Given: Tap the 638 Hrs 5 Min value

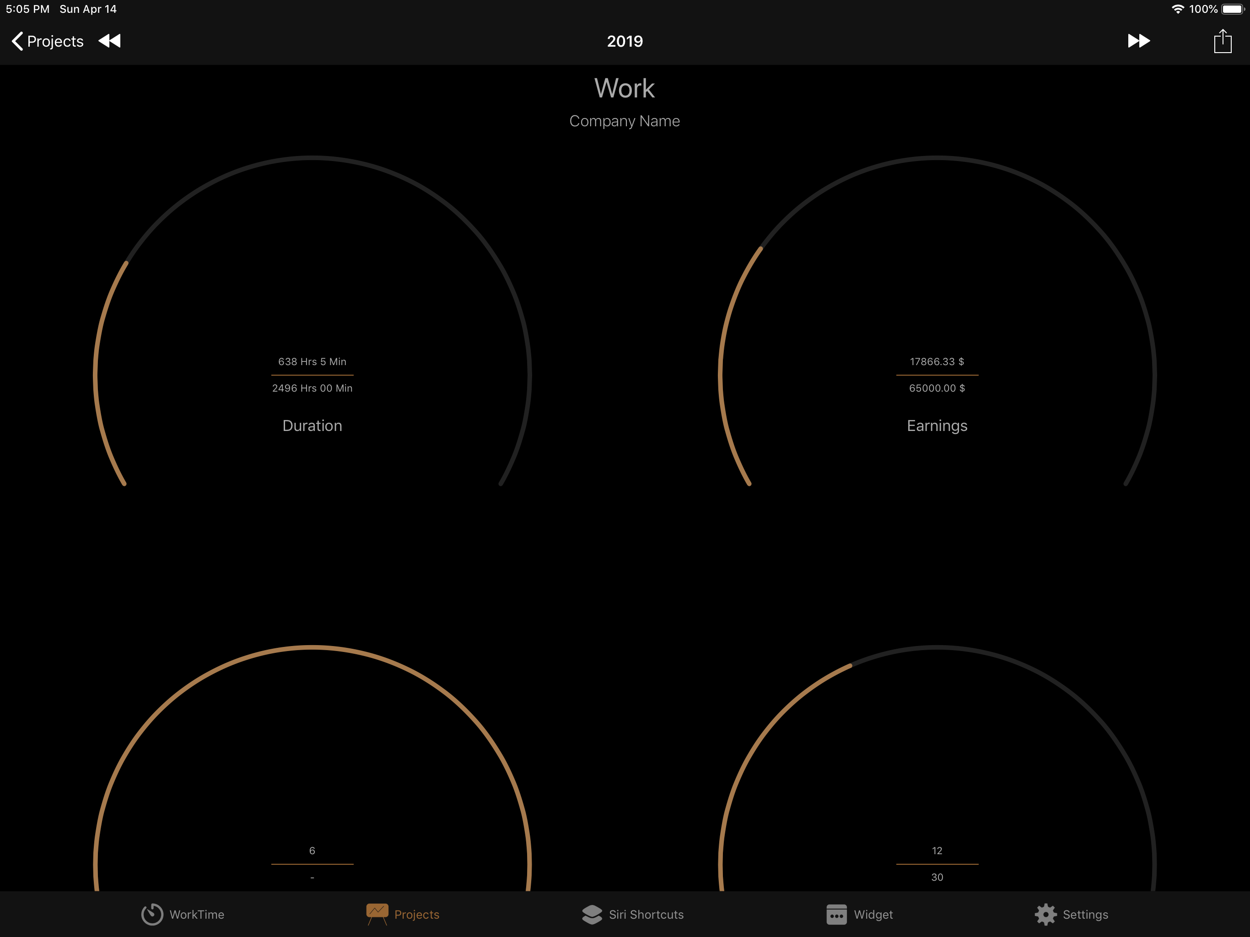Looking at the screenshot, I should (312, 362).
